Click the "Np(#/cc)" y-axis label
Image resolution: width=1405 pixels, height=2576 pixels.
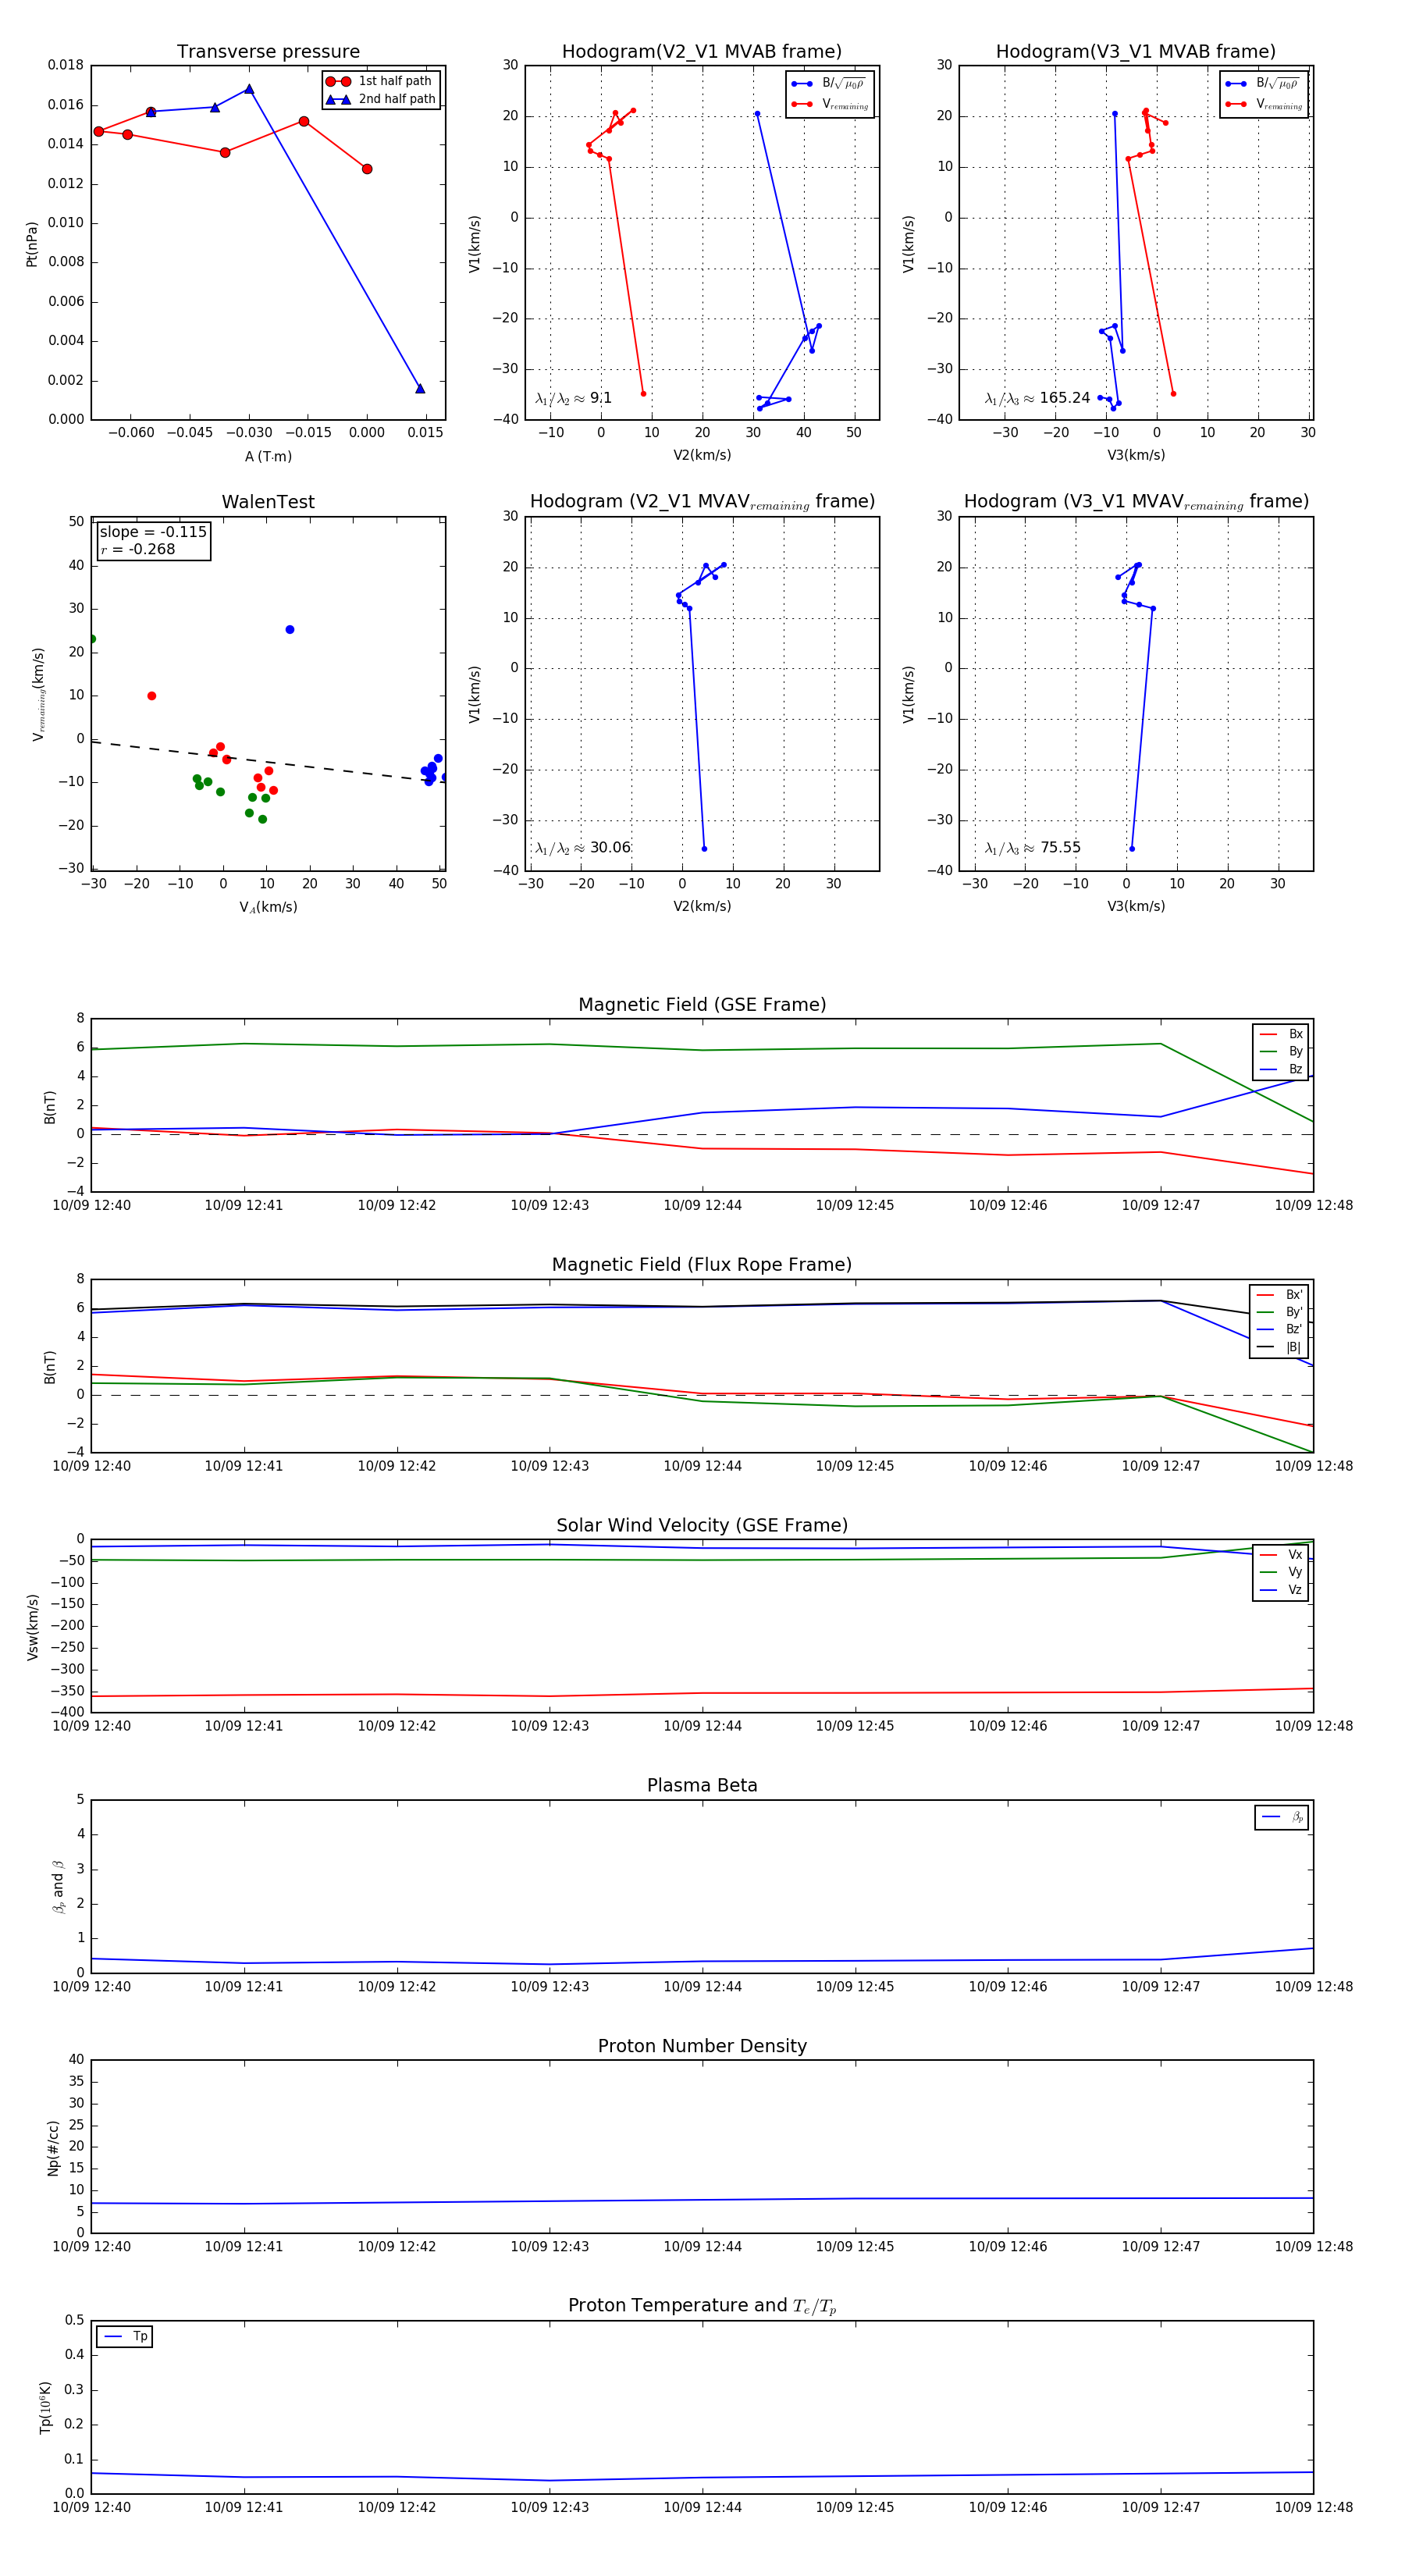point(53,2147)
